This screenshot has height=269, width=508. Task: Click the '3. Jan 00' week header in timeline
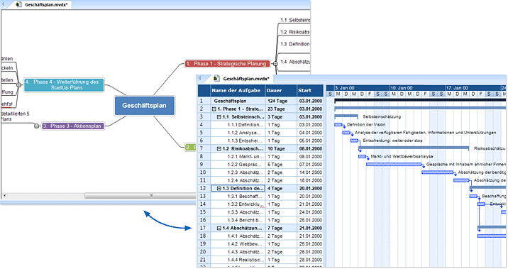[362, 88]
